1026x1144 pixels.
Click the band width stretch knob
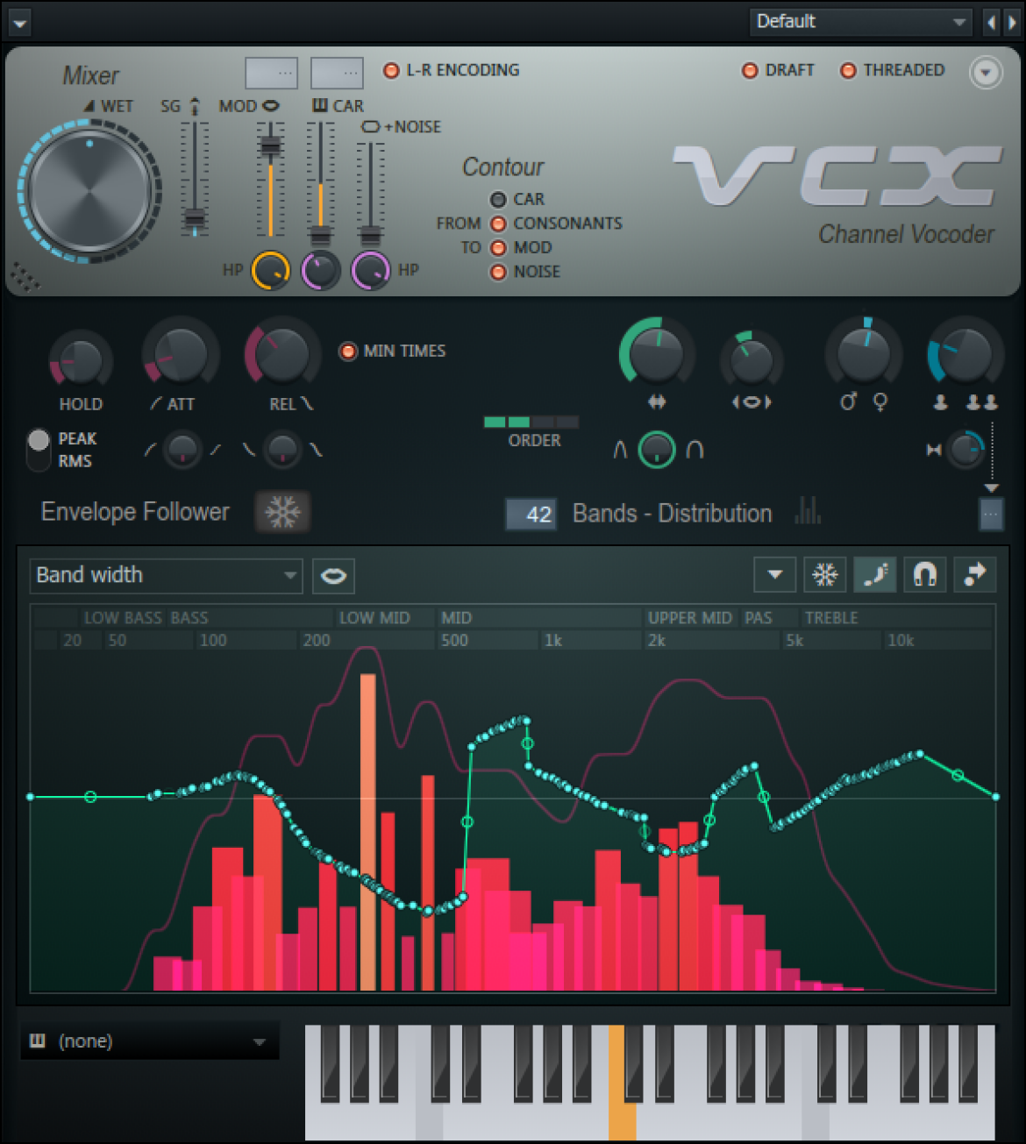tap(656, 353)
